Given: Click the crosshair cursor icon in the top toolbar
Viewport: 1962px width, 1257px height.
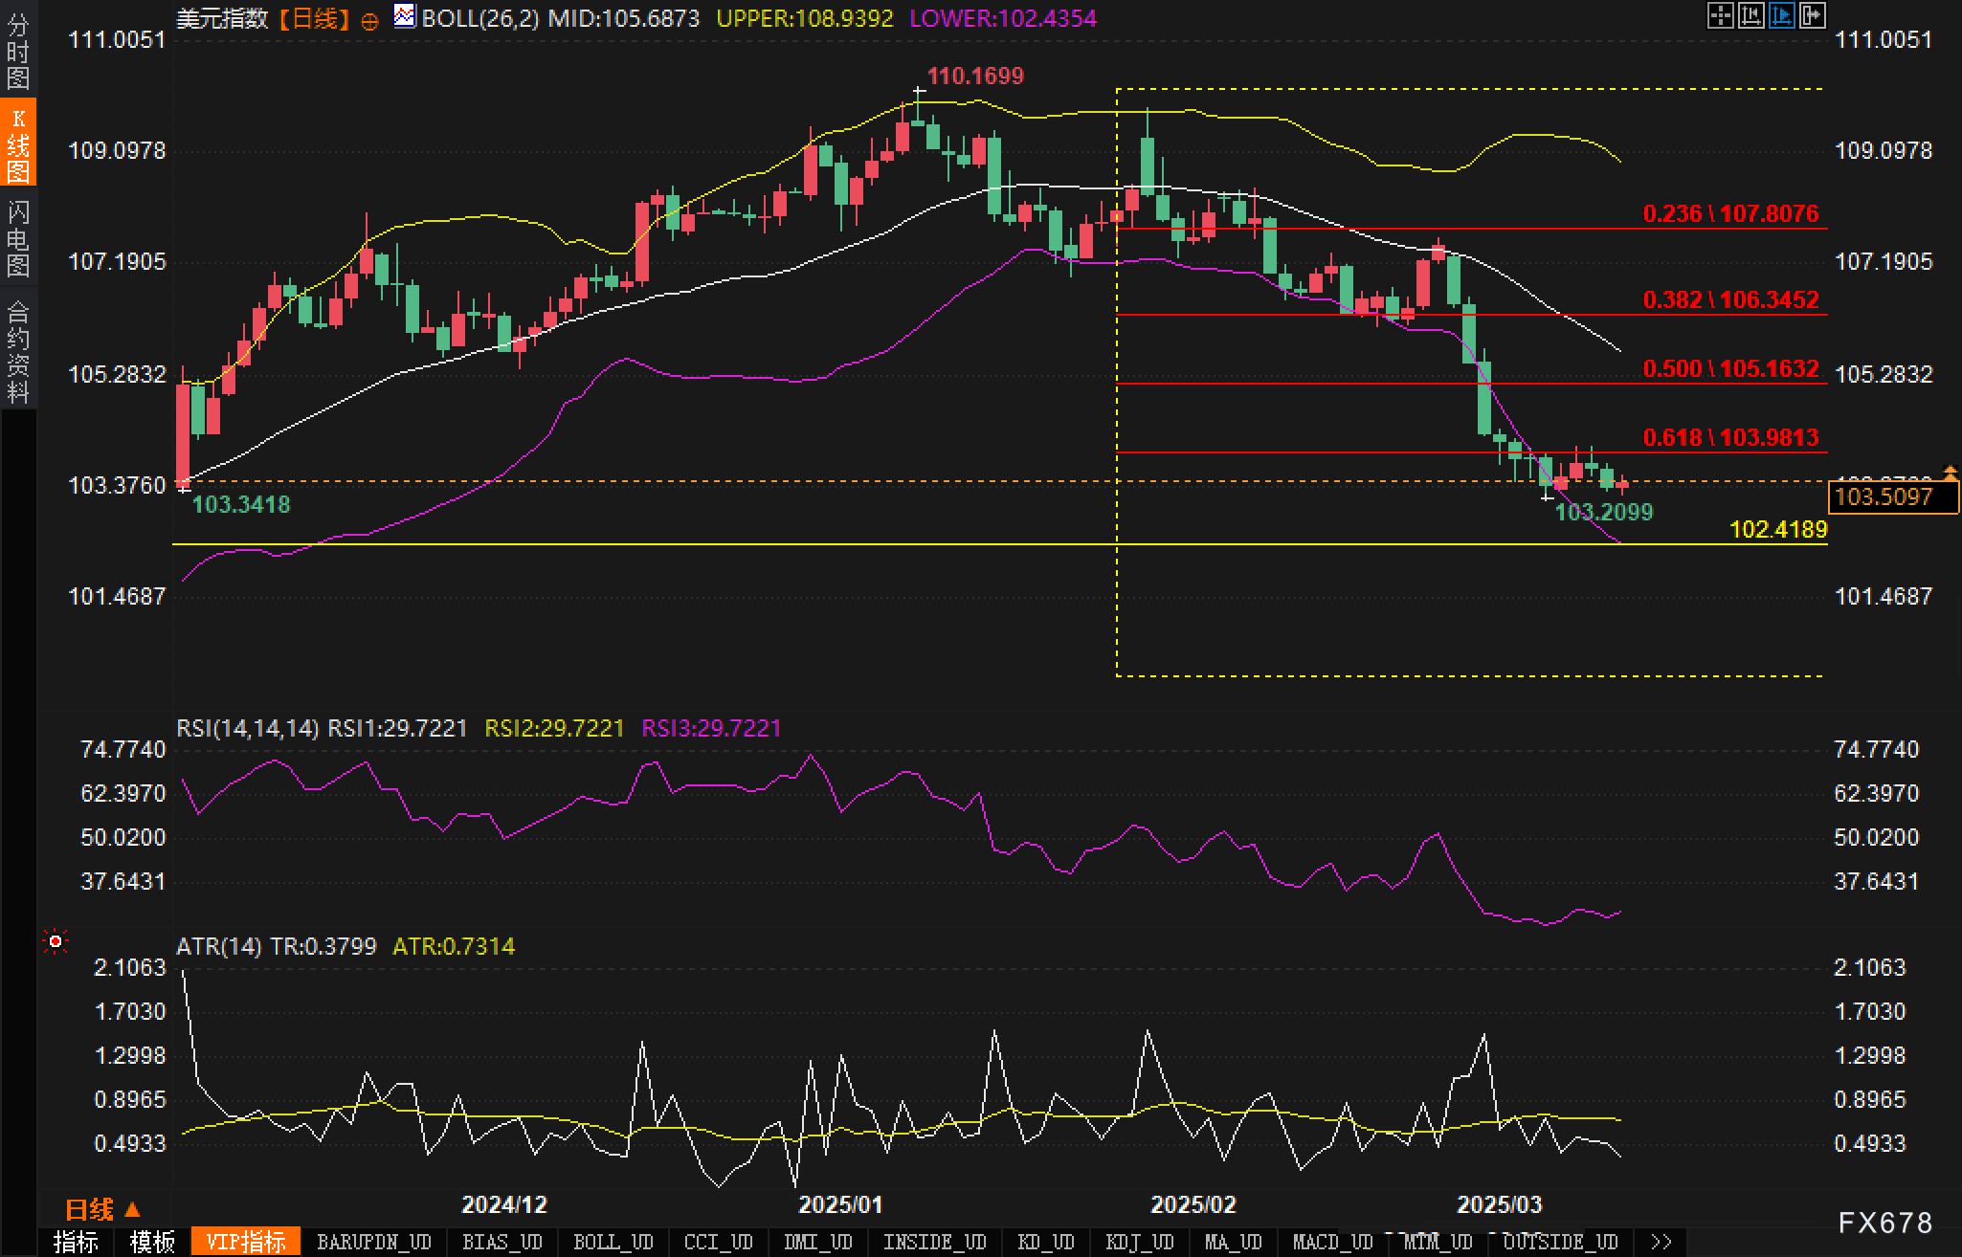Looking at the screenshot, I should (1720, 15).
